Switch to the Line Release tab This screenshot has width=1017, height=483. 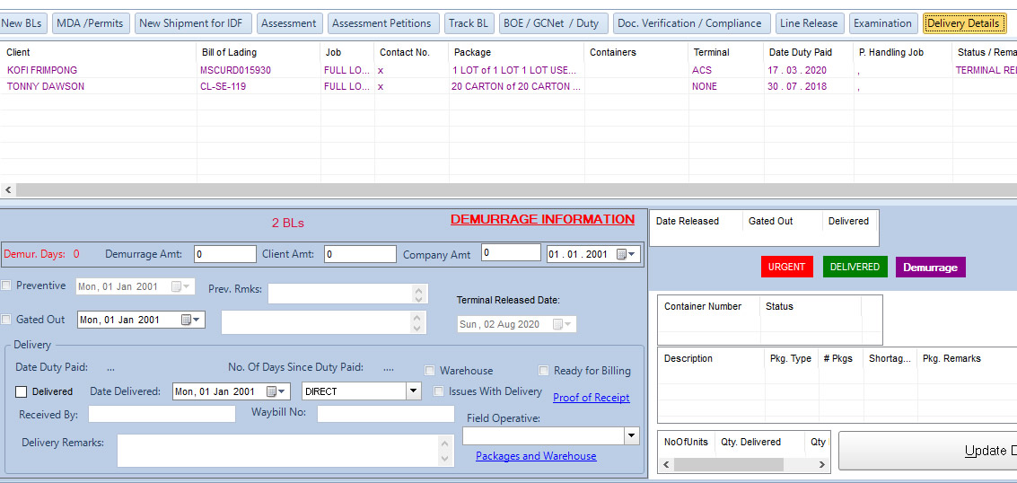[808, 23]
